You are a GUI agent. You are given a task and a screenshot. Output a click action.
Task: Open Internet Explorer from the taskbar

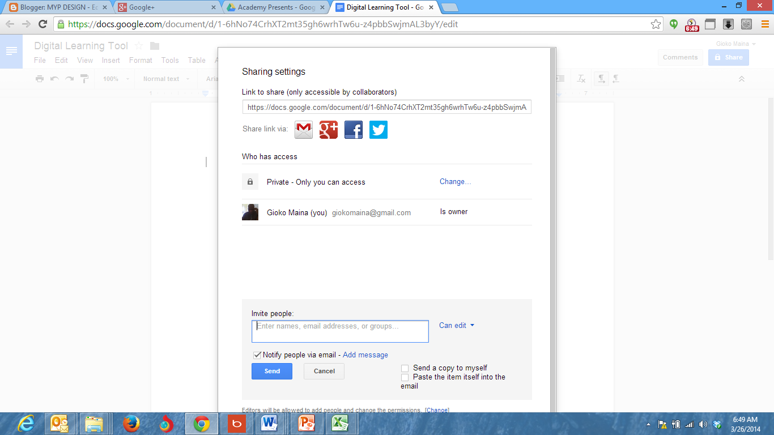[25, 424]
